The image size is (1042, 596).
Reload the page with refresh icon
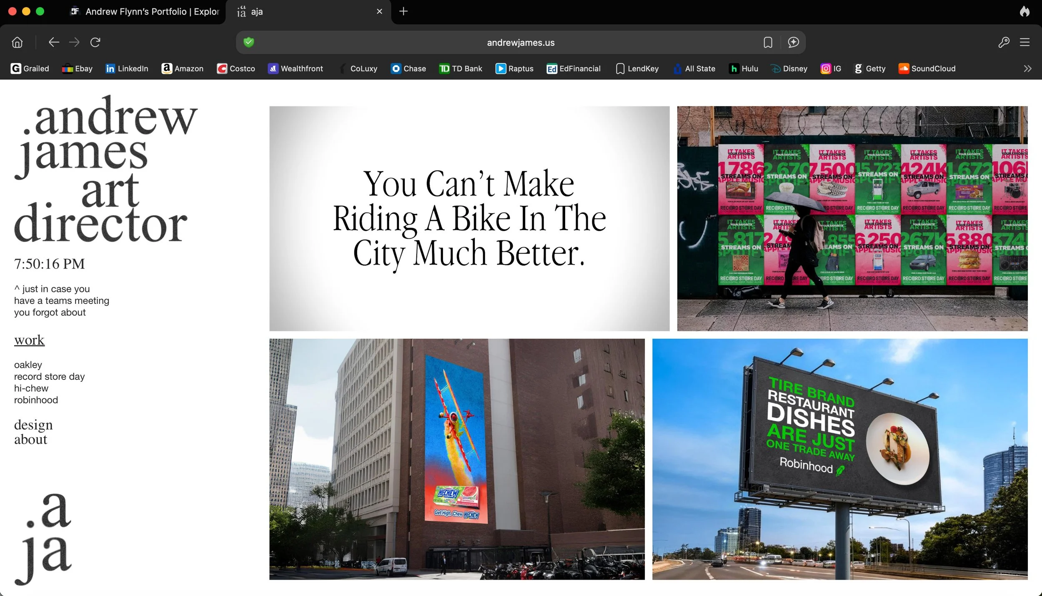pos(95,42)
